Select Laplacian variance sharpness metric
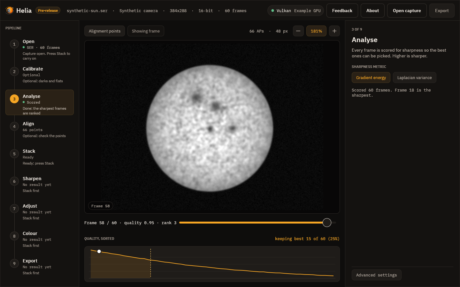Screen dimensions: 460x287 click(x=414, y=77)
